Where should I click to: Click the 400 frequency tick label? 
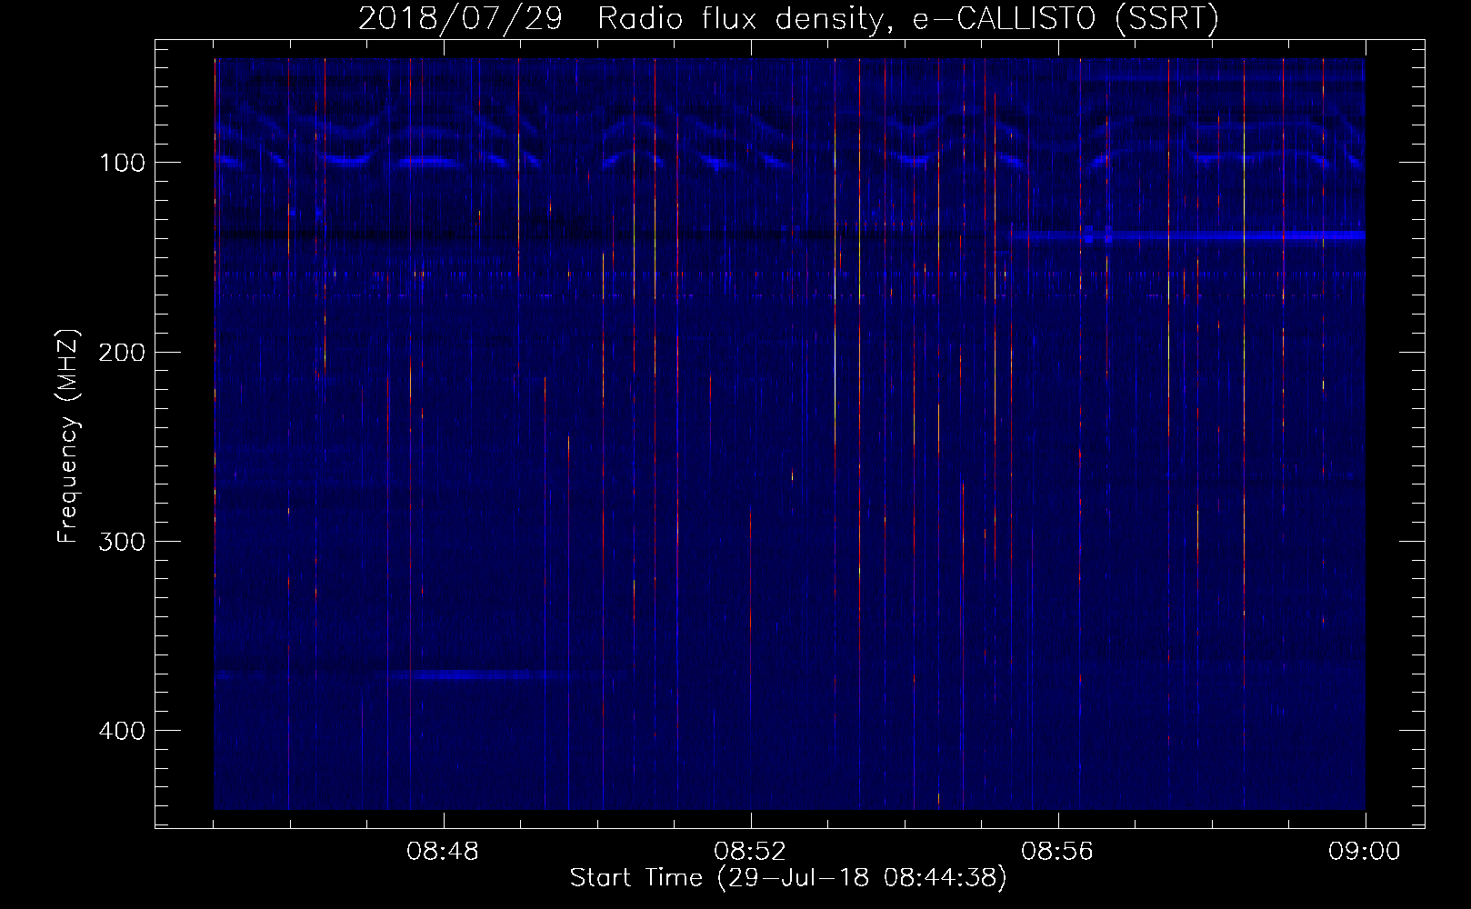pyautogui.click(x=122, y=730)
